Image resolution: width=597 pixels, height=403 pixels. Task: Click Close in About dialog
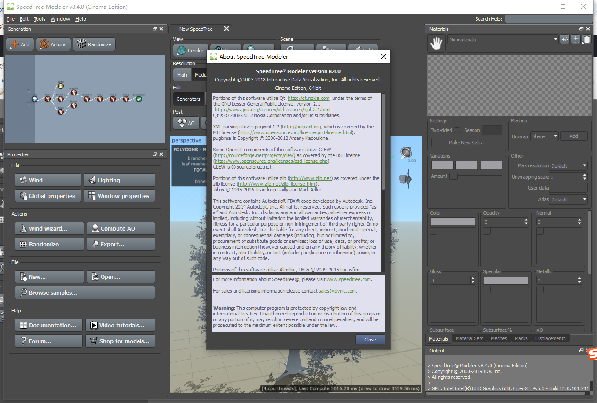[370, 340]
